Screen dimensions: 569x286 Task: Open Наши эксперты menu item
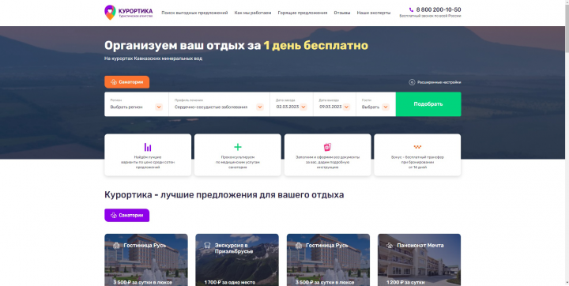(x=373, y=13)
